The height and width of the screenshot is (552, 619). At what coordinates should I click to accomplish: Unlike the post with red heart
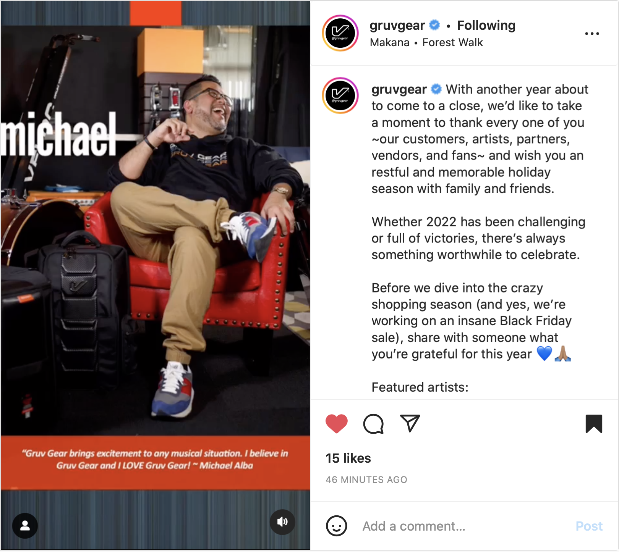tap(337, 424)
